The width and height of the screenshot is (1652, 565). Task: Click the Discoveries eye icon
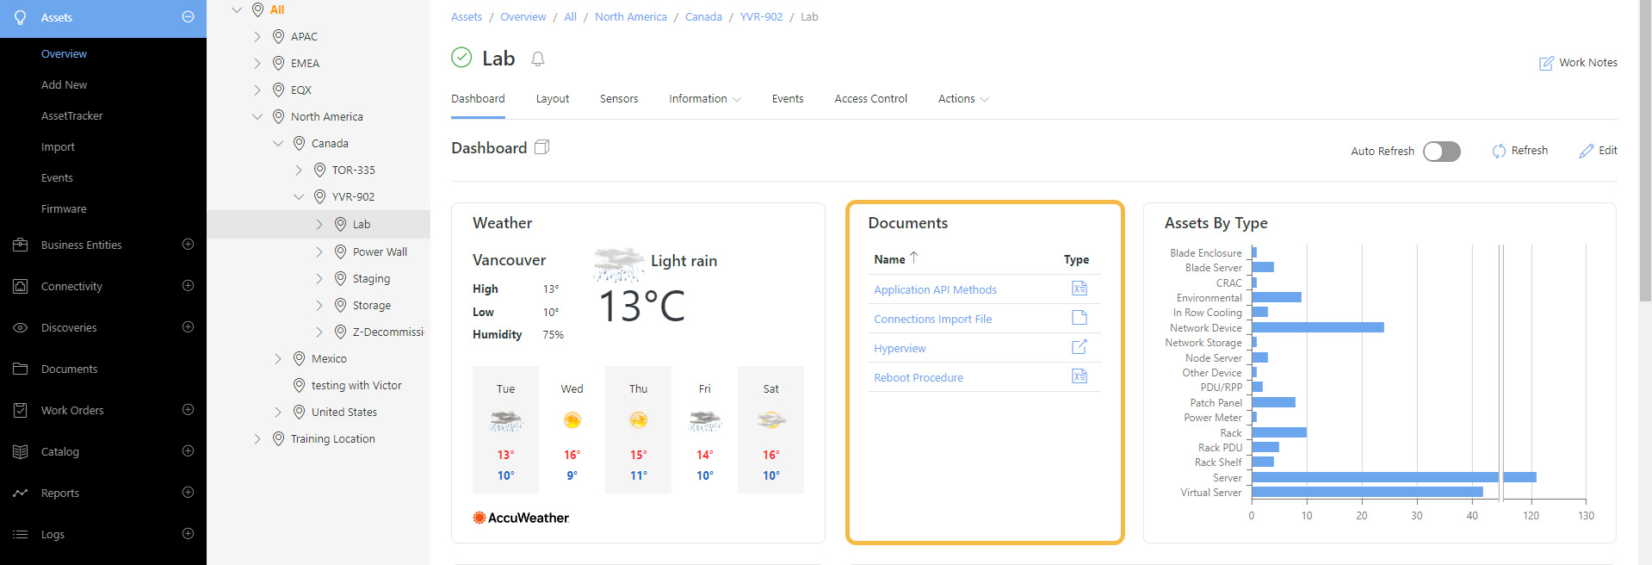[21, 327]
